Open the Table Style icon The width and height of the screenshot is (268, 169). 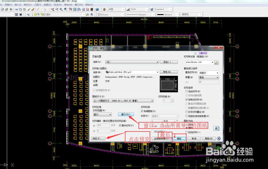[x=152, y=9]
